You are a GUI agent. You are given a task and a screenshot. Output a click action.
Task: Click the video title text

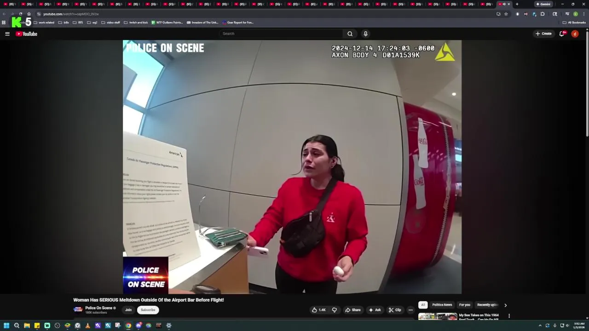[x=149, y=300]
